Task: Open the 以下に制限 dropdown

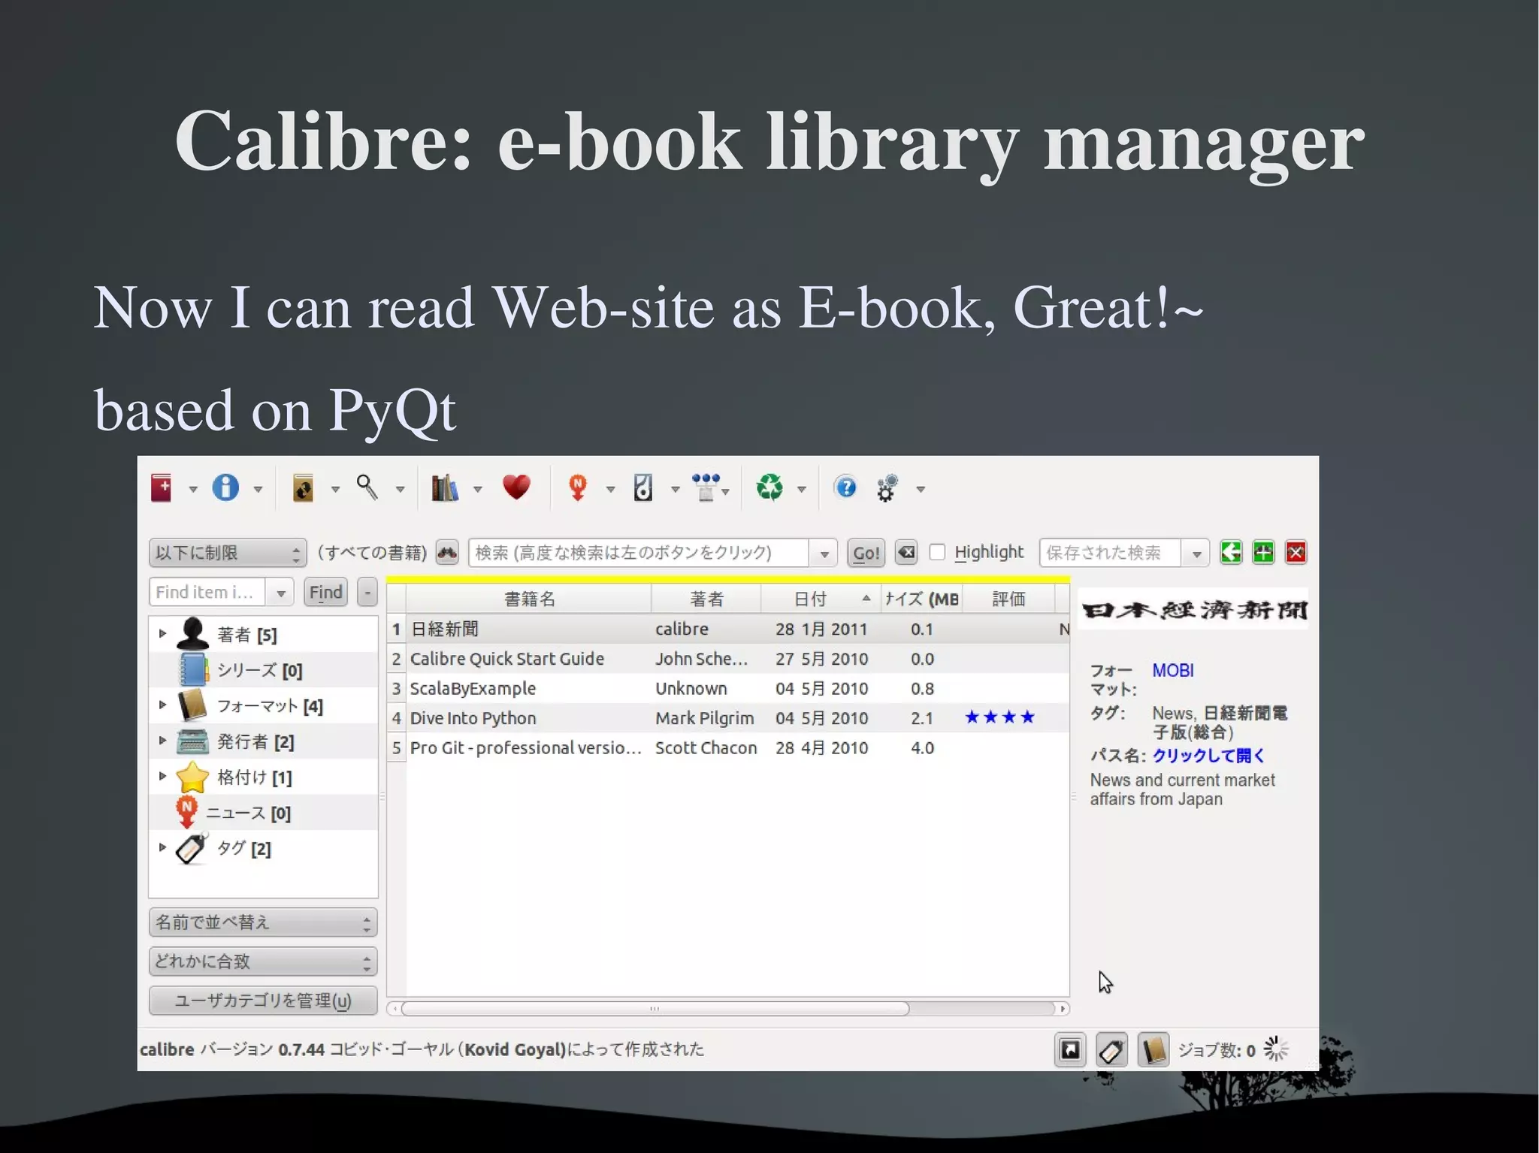Action: [227, 554]
